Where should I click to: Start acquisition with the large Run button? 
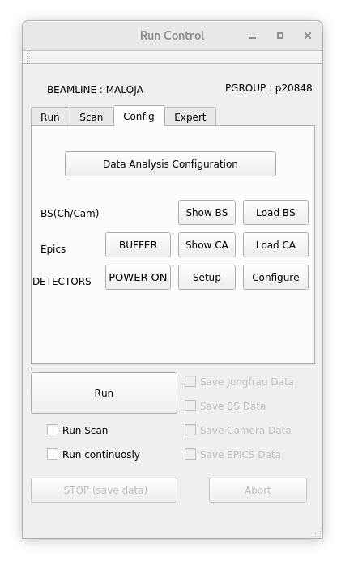tap(104, 393)
